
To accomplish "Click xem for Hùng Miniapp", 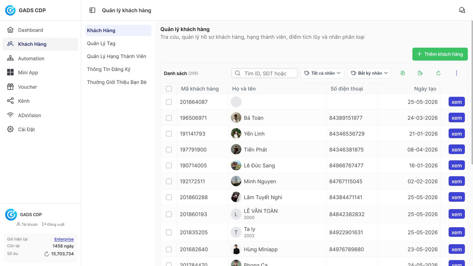I will click(456, 249).
